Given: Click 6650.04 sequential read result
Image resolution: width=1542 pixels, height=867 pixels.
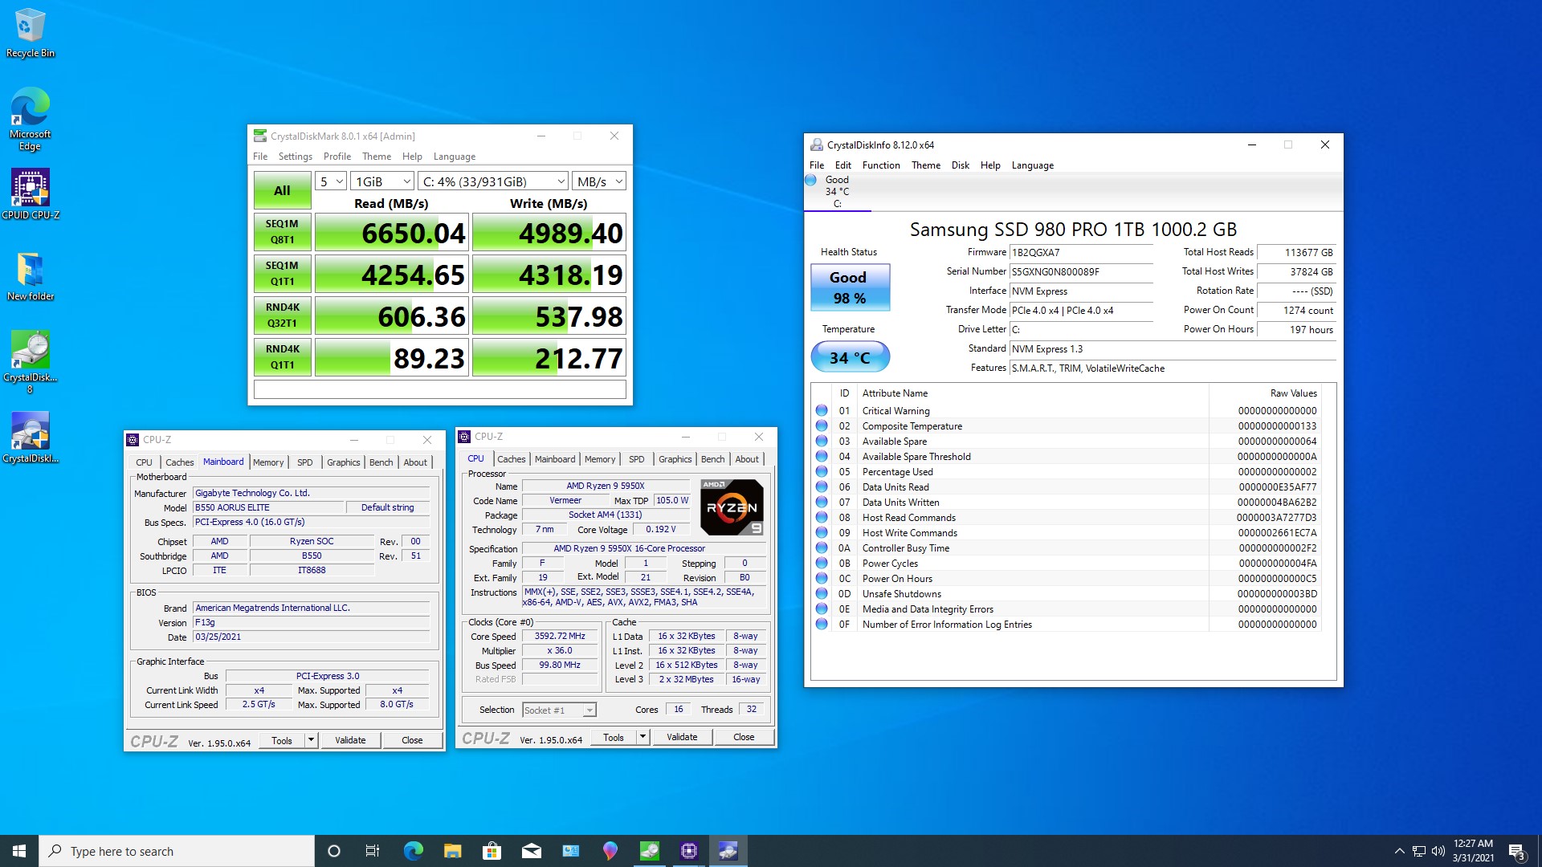Looking at the screenshot, I should click(391, 233).
